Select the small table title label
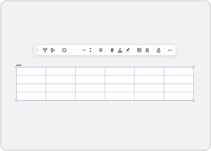Image resolution: width=211 pixels, height=151 pixels. (x=19, y=65)
